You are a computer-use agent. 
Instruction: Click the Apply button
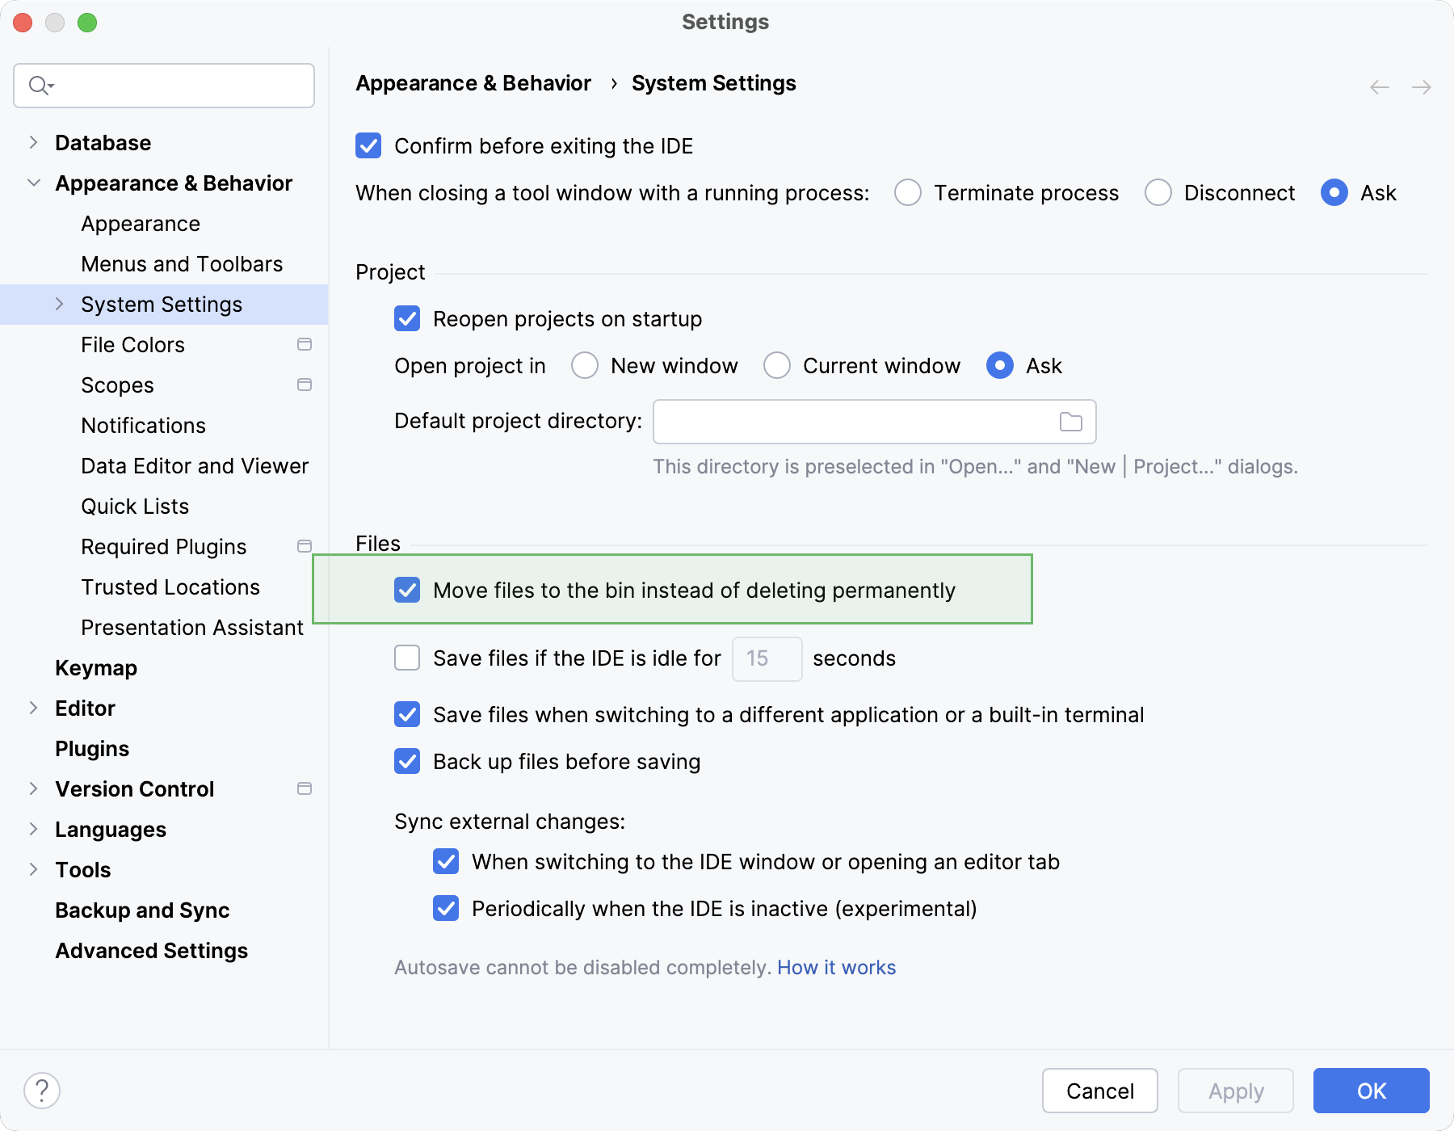[1235, 1091]
